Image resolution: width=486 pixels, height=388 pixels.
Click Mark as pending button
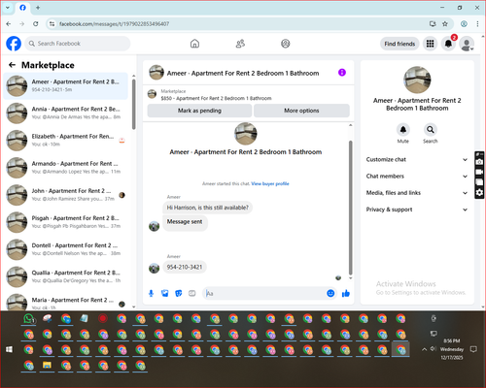coord(199,111)
